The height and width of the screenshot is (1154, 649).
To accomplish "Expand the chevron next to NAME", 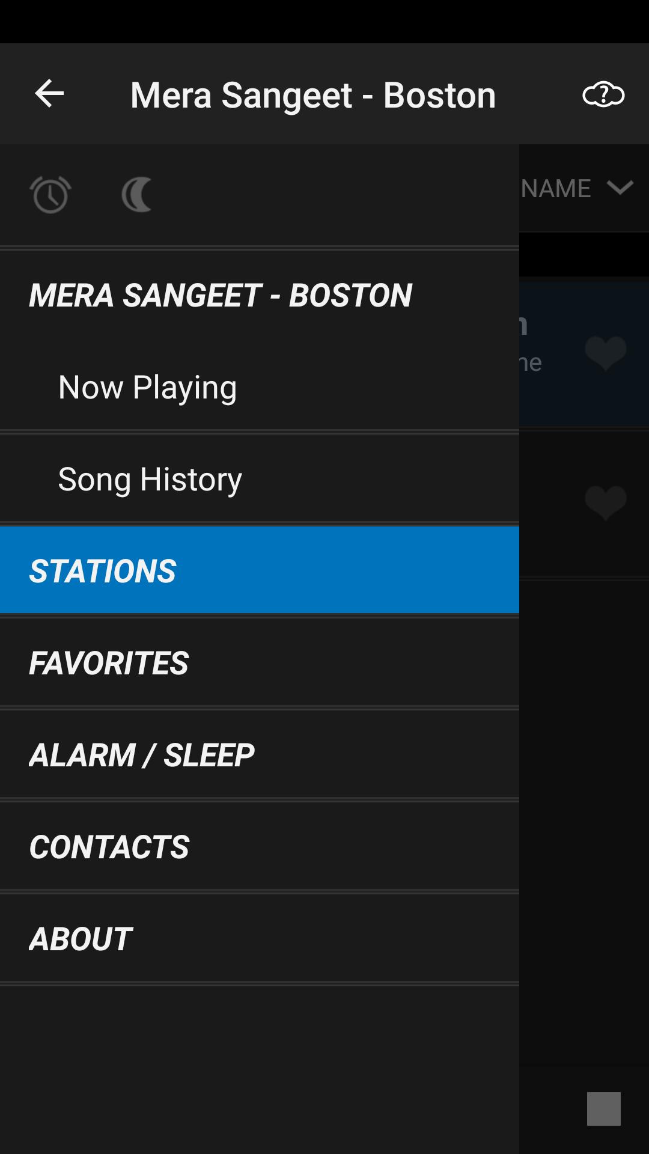I will 620,188.
